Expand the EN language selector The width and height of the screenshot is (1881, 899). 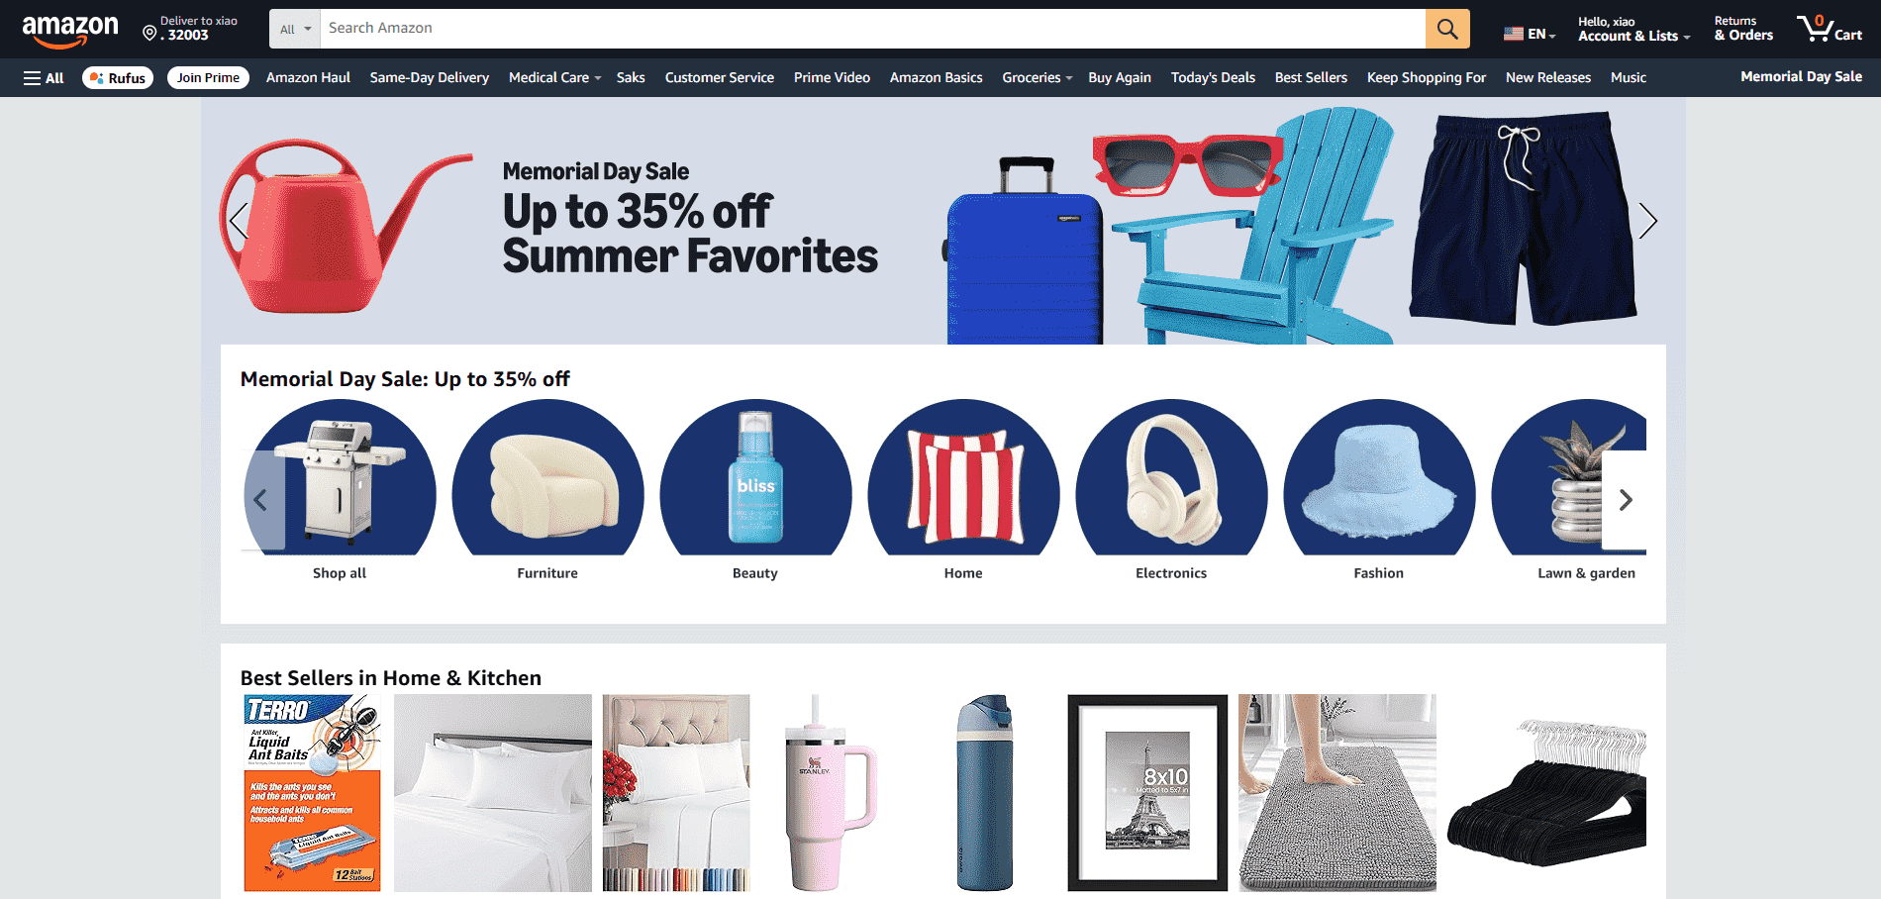(1530, 34)
